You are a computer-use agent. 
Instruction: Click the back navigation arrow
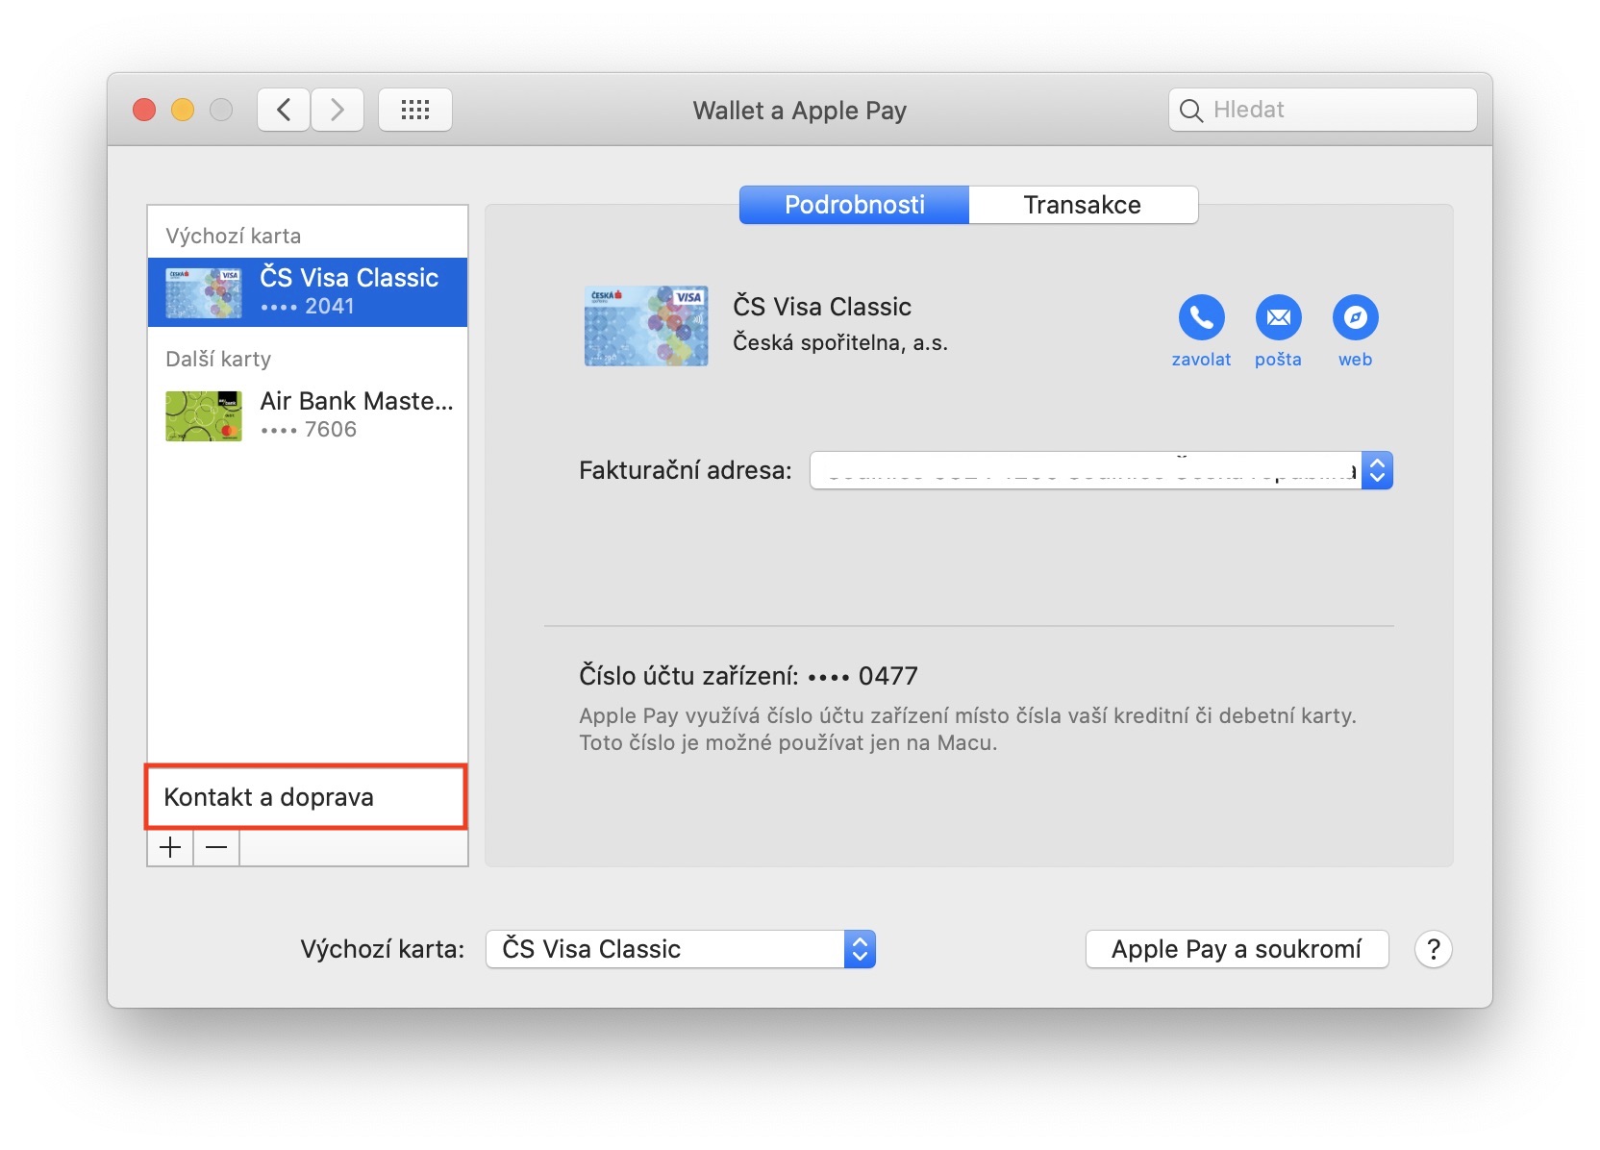point(284,110)
